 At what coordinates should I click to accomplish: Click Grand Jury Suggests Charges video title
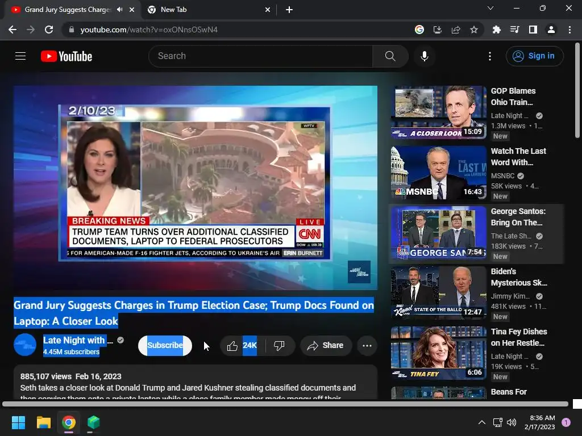[194, 313]
